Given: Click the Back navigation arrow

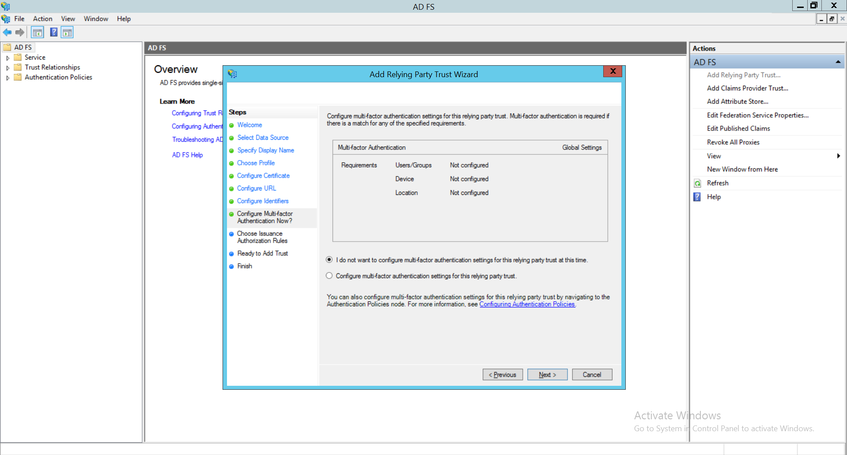Looking at the screenshot, I should (7, 32).
